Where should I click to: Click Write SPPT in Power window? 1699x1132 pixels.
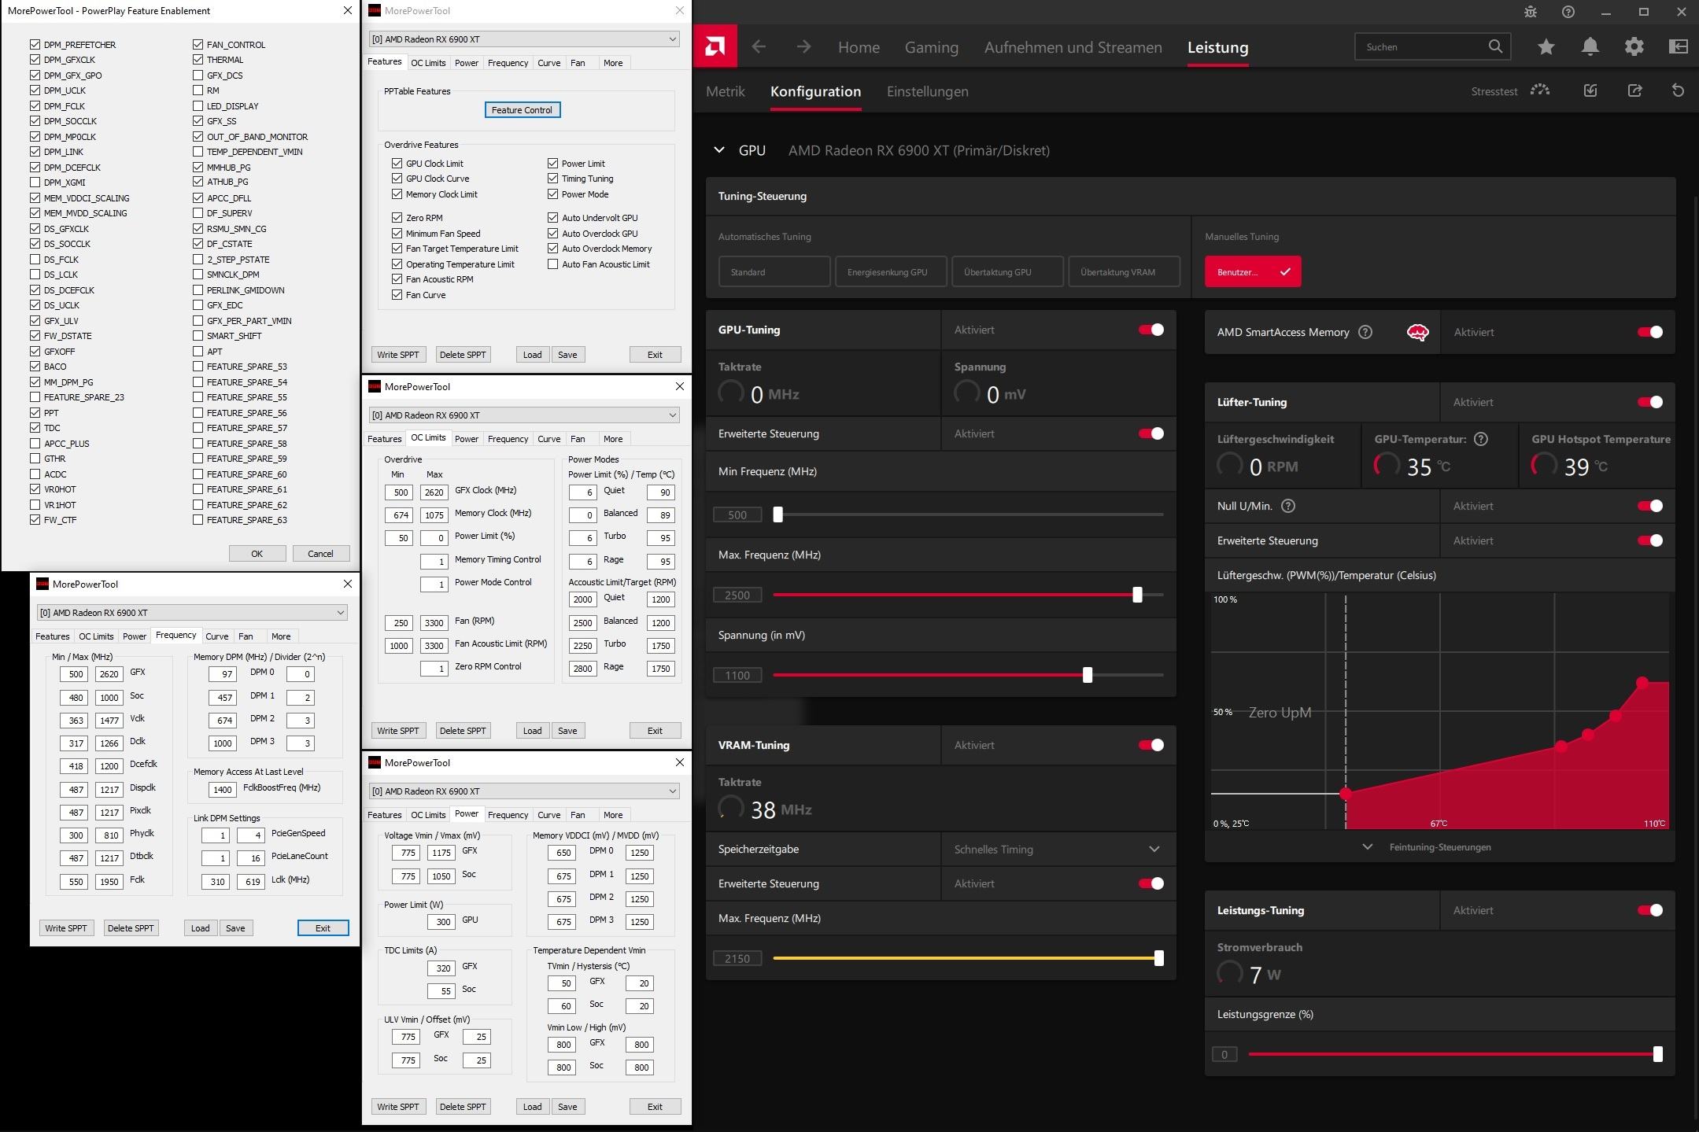398,1107
